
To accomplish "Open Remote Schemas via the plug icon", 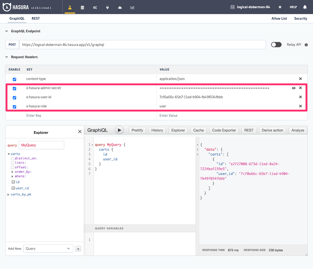I will (107, 7).
